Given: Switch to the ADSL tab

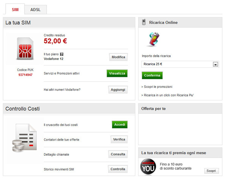Looking at the screenshot, I should coord(36,9).
